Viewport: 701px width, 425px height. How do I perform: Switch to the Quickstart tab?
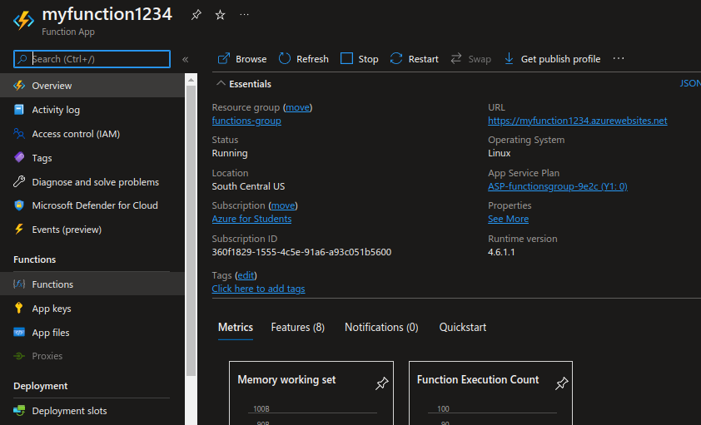pos(463,327)
